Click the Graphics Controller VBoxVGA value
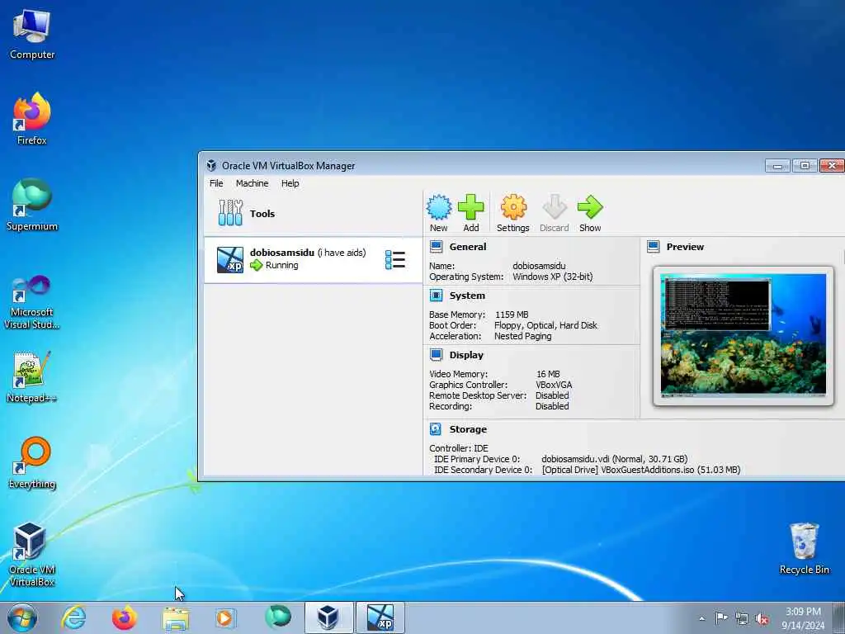Screen dimensions: 845x634 click(x=554, y=385)
